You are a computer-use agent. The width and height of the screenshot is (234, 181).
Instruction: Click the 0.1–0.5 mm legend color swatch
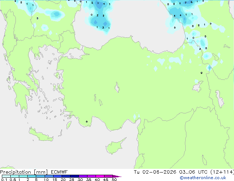6,176
